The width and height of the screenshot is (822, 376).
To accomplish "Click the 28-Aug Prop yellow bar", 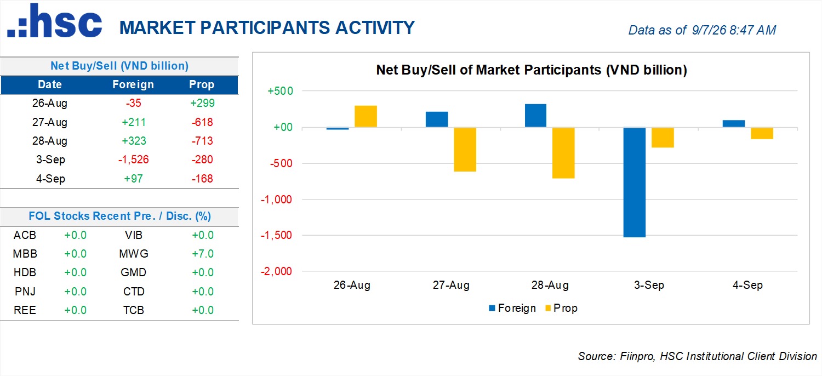I will pos(563,153).
